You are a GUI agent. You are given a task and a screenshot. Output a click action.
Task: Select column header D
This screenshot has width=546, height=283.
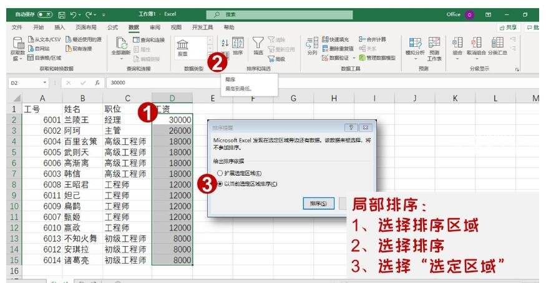tap(172, 98)
